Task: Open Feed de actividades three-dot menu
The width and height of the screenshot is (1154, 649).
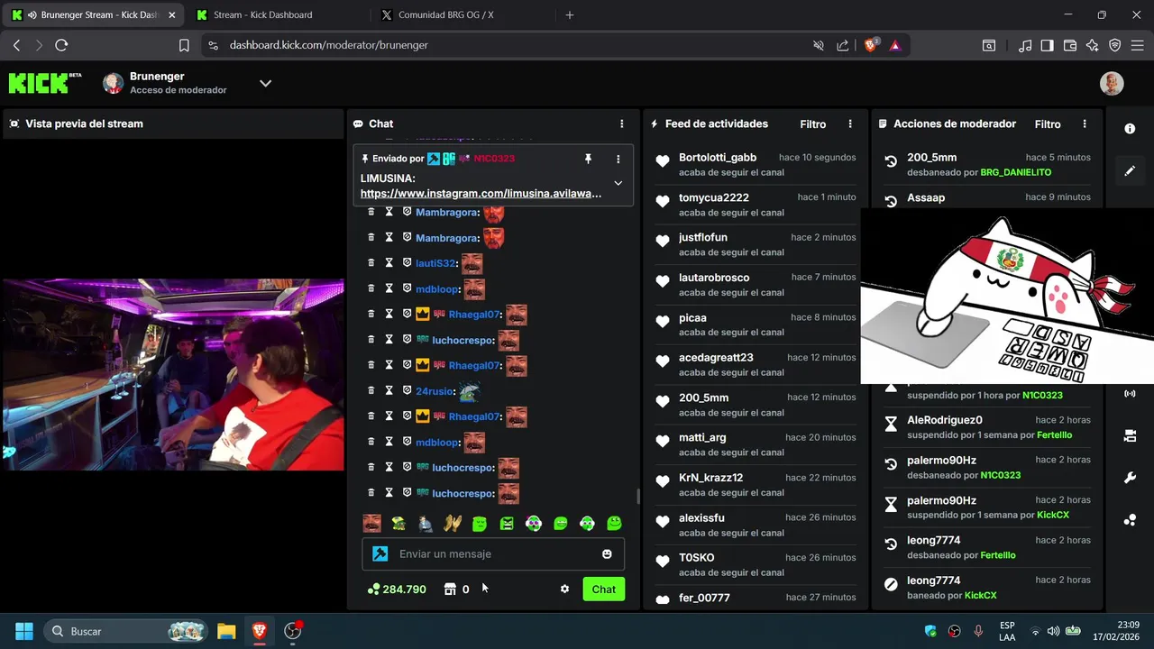Action: (x=850, y=124)
